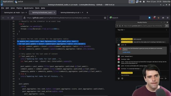This screenshot has width=171, height=96.
Task: Click the emoji icon below chat input
Action: pos(119,78)
